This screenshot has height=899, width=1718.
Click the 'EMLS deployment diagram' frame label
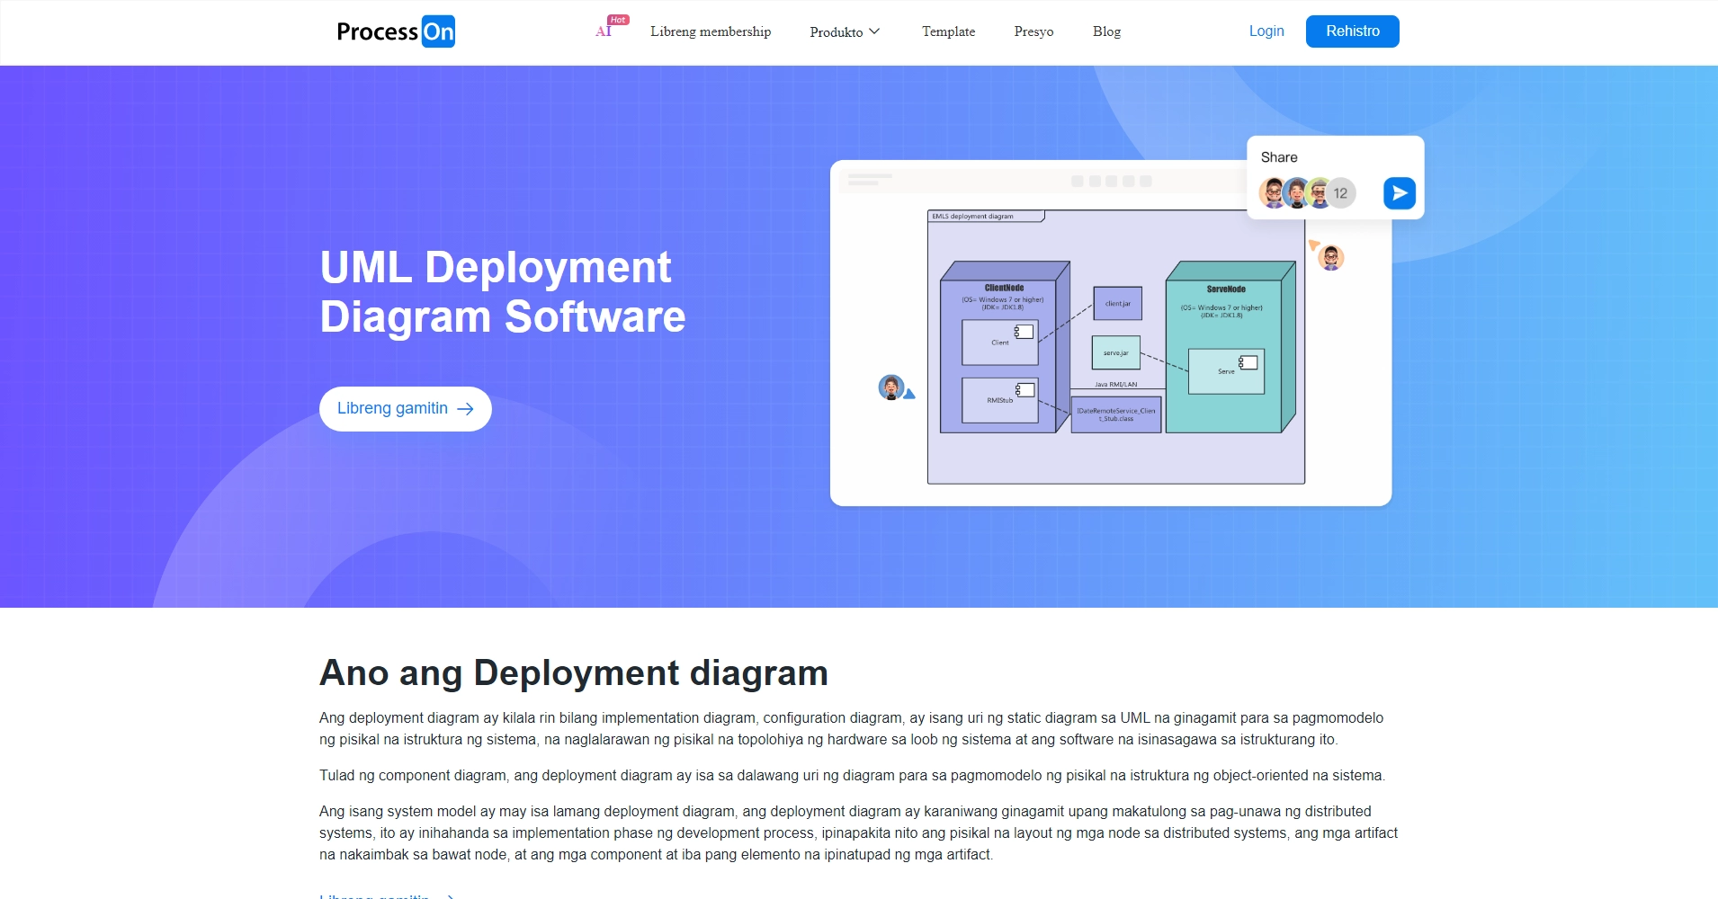(973, 217)
